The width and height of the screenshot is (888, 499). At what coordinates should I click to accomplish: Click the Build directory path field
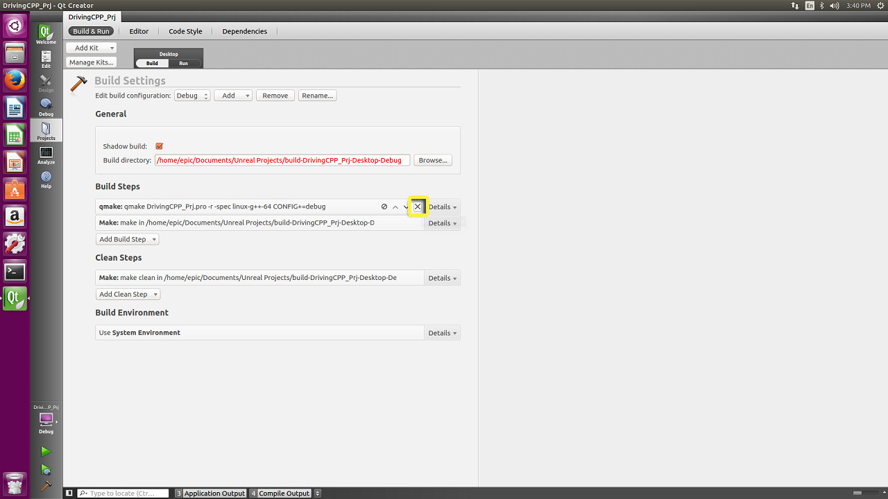coord(282,160)
